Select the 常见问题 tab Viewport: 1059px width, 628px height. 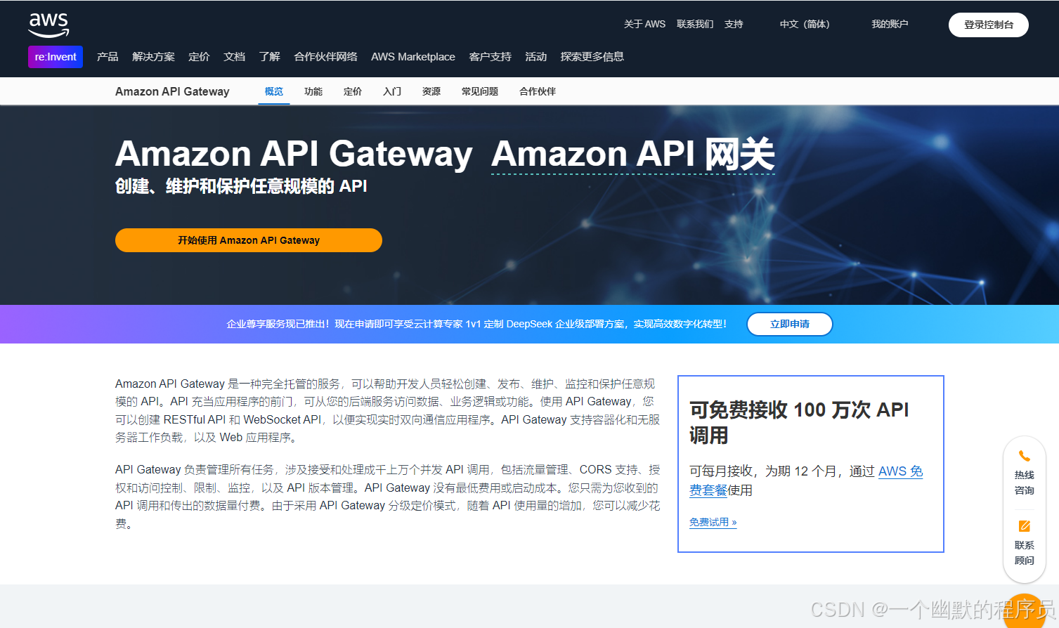(480, 92)
